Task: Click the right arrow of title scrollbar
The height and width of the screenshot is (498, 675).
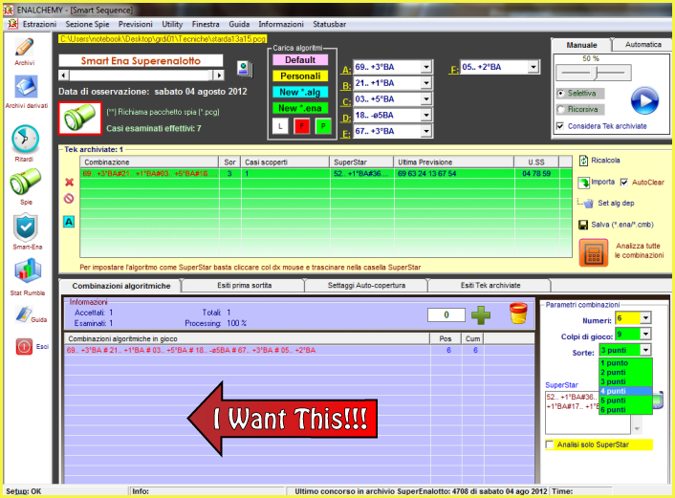Action: [219, 76]
